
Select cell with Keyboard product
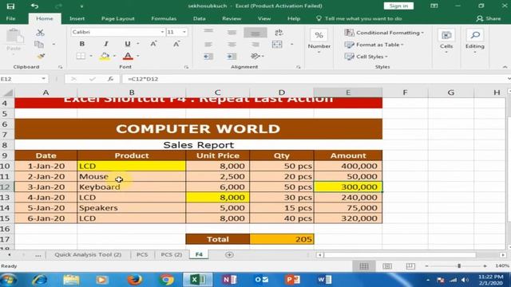pos(131,187)
